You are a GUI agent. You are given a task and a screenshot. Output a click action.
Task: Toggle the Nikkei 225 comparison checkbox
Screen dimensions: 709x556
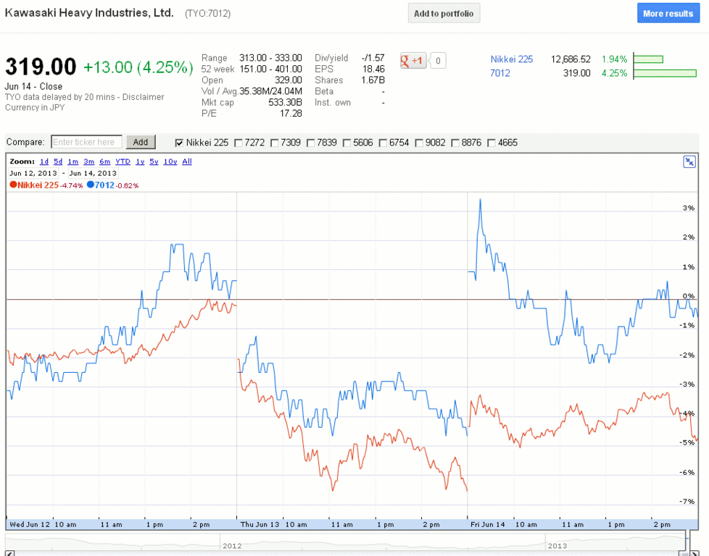[x=179, y=143]
